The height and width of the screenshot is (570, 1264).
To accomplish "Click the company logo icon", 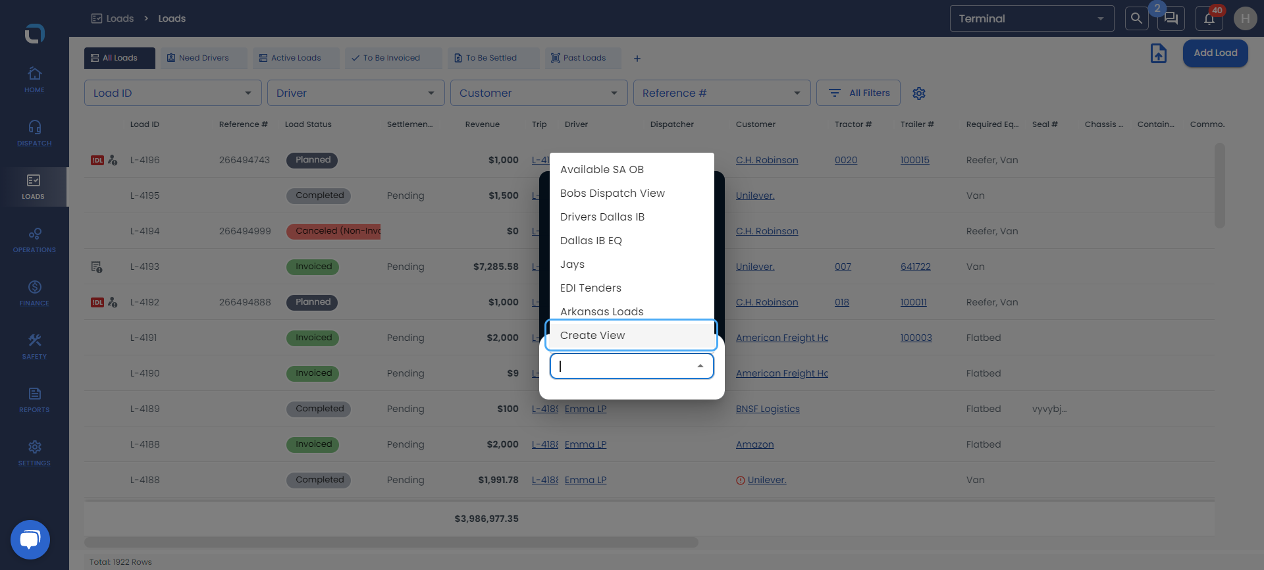I will 34,33.
